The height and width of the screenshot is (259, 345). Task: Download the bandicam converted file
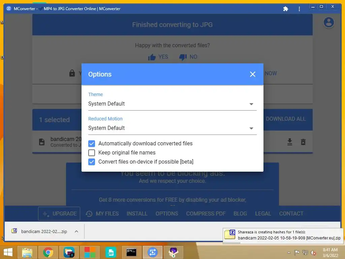pyautogui.click(x=290, y=142)
